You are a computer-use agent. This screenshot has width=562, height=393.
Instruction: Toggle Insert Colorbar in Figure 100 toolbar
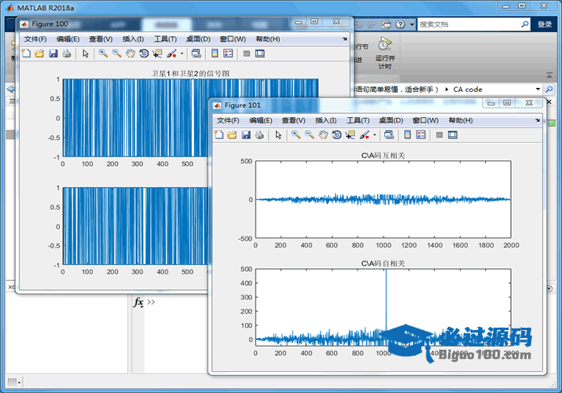point(213,53)
